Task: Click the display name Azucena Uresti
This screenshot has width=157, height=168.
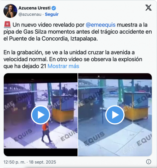Action: click(34, 8)
